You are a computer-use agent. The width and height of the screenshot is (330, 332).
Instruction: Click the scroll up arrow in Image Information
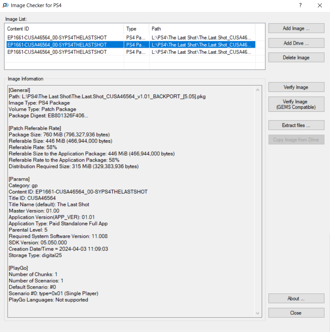[257, 90]
